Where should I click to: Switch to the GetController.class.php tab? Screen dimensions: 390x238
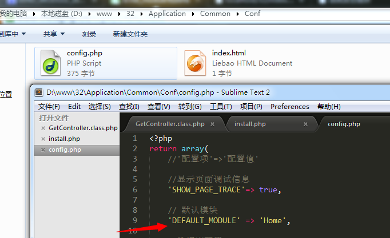(170, 124)
